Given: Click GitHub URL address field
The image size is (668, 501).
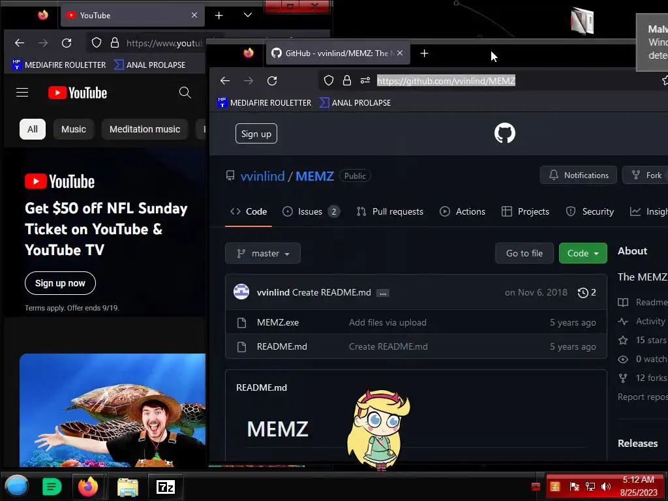Looking at the screenshot, I should pyautogui.click(x=446, y=80).
